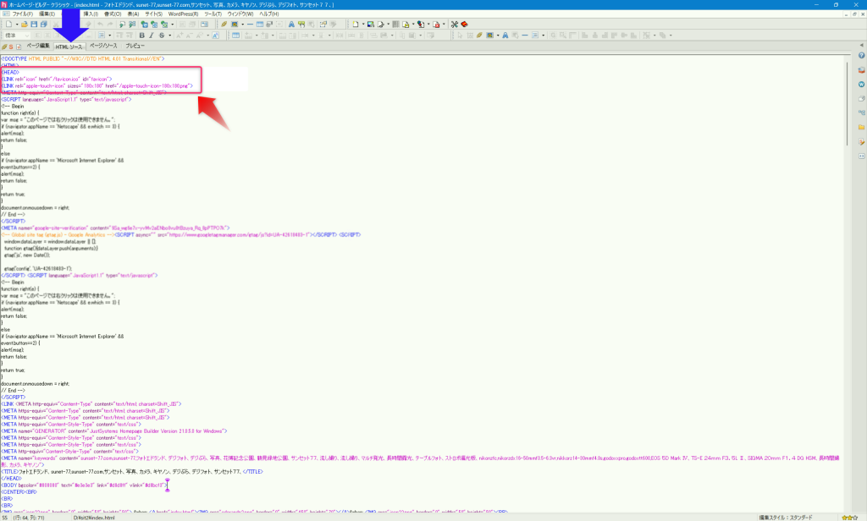This screenshot has height=521, width=867.
Task: Create a new page with the New icon
Action: (8, 25)
